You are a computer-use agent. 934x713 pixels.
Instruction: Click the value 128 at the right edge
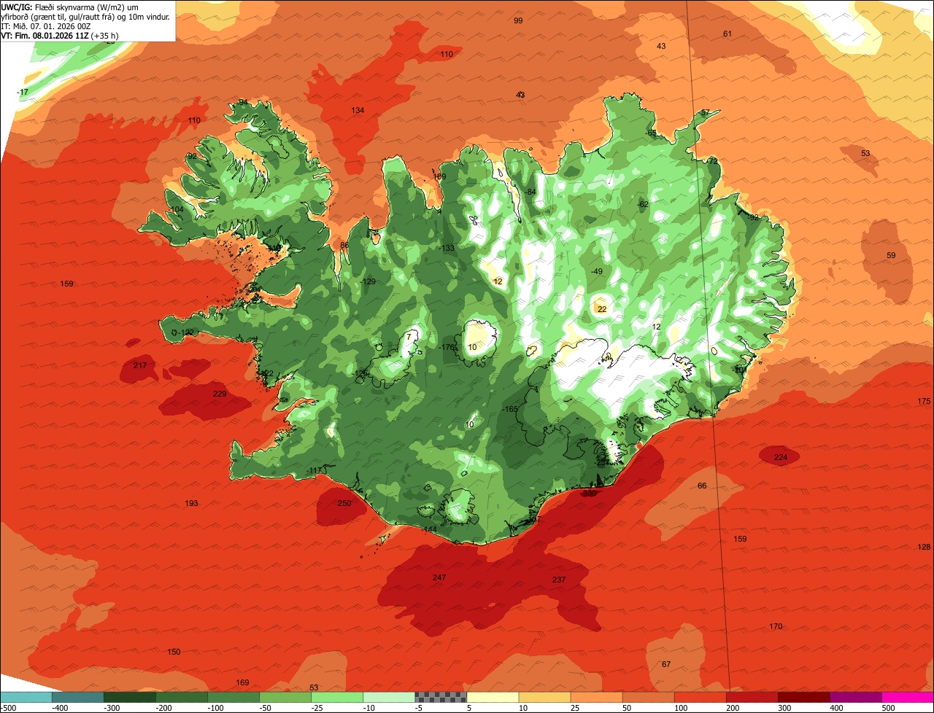(924, 547)
